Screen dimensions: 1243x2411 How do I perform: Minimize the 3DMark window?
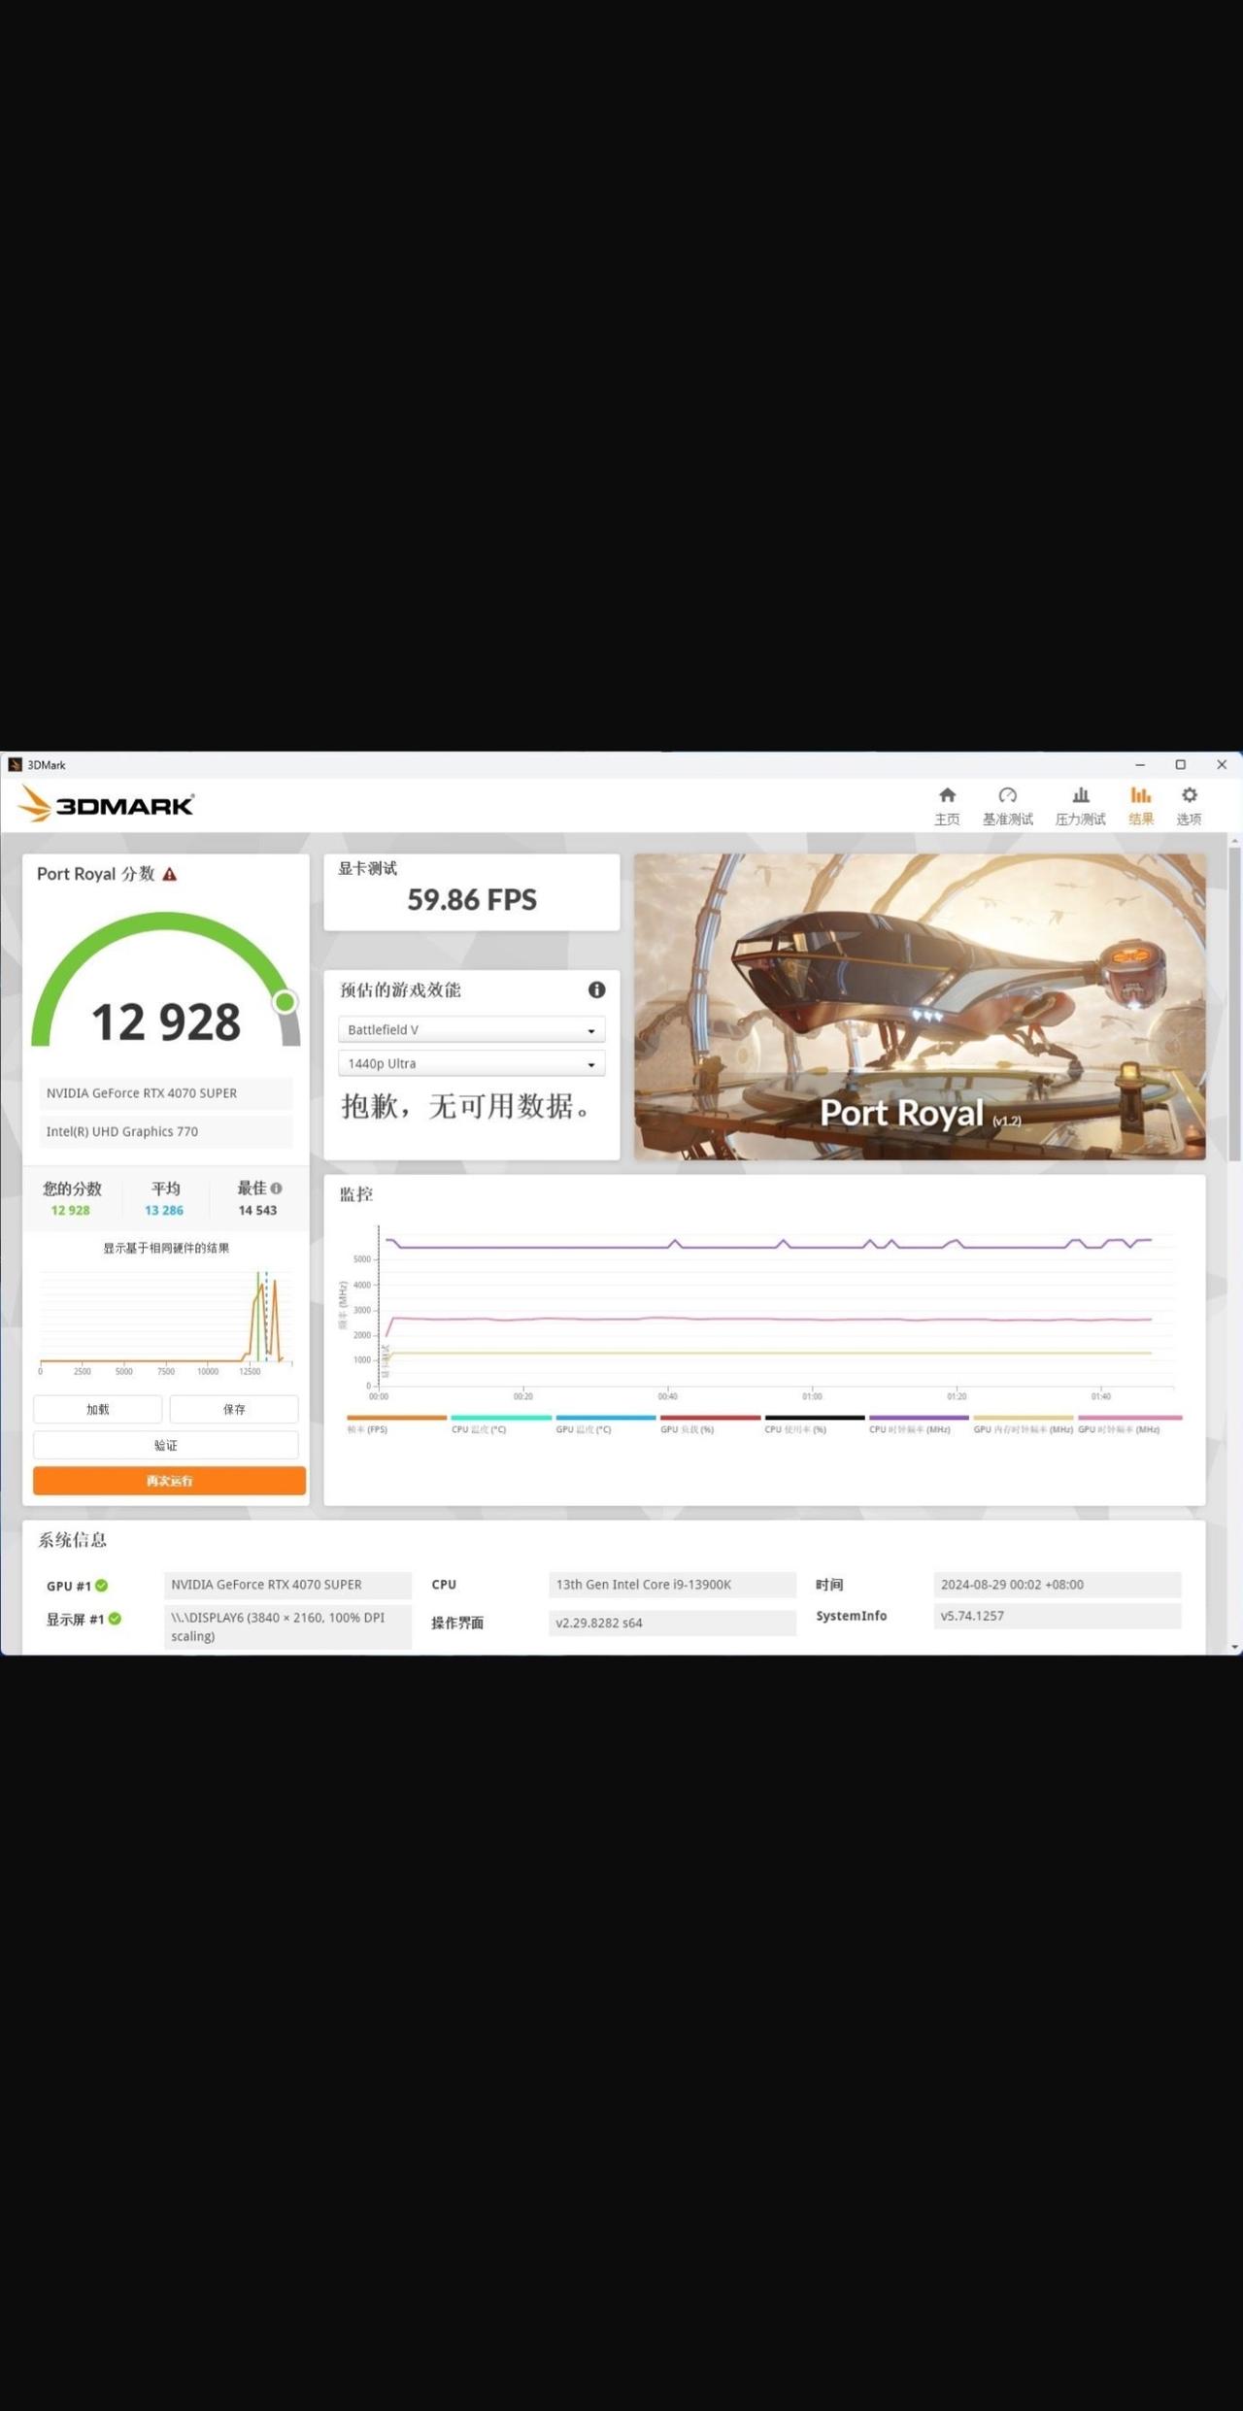point(1140,765)
